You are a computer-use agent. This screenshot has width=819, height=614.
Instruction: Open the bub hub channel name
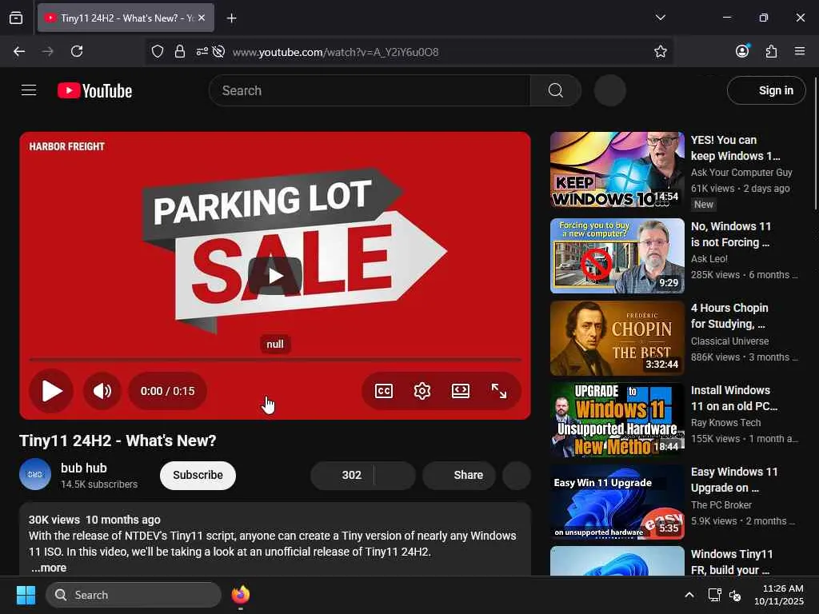click(x=83, y=468)
